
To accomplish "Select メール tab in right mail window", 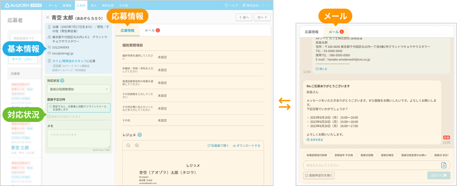I will pyautogui.click(x=336, y=32).
